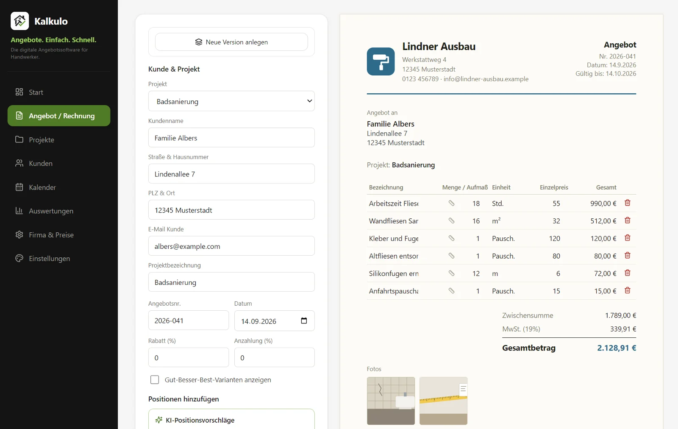Remove the Anfahrtspauschale position via trash icon

628,290
